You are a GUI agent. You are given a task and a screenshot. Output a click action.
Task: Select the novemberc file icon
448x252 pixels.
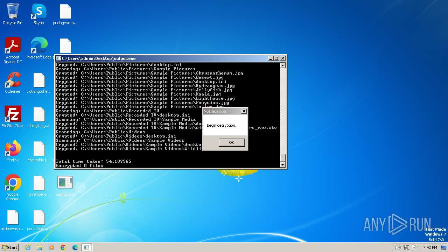pyautogui.click(x=39, y=185)
